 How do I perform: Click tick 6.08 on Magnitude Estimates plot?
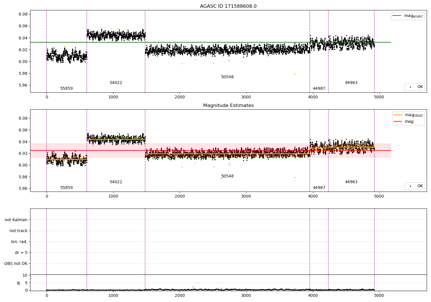[23, 118]
